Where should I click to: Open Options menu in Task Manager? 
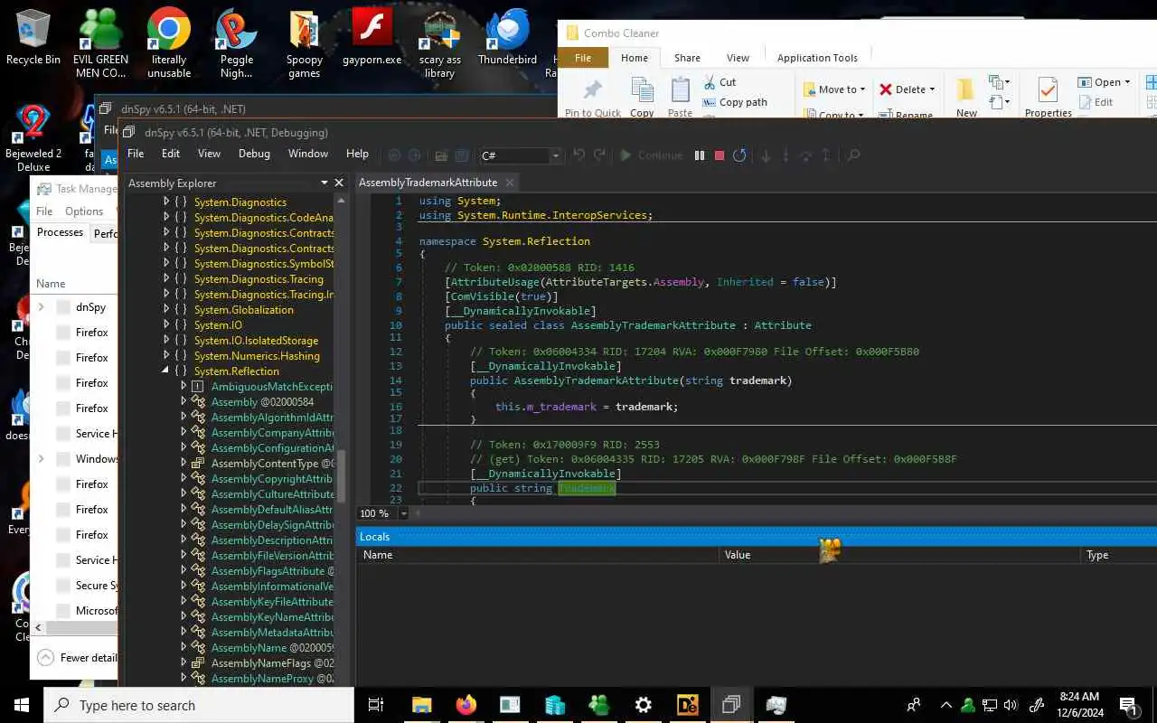tap(84, 211)
